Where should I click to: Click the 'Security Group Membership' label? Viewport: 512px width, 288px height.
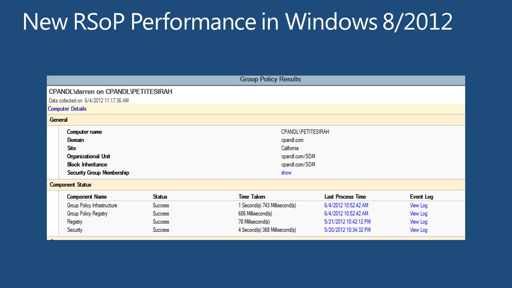(x=98, y=173)
